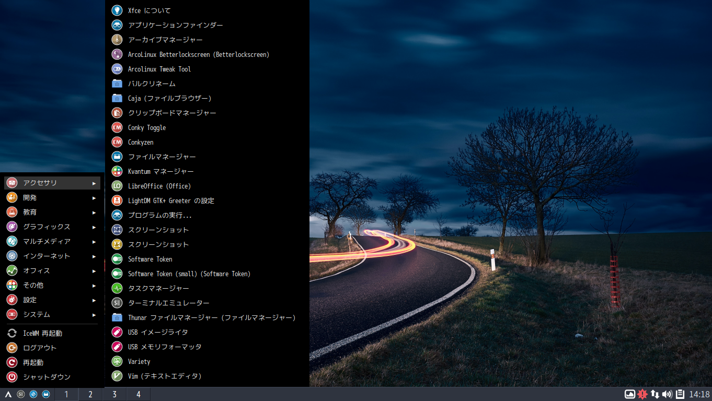Screen dimensions: 712x401
Task: Click the volume speaker tray icon
Action: click(667, 394)
